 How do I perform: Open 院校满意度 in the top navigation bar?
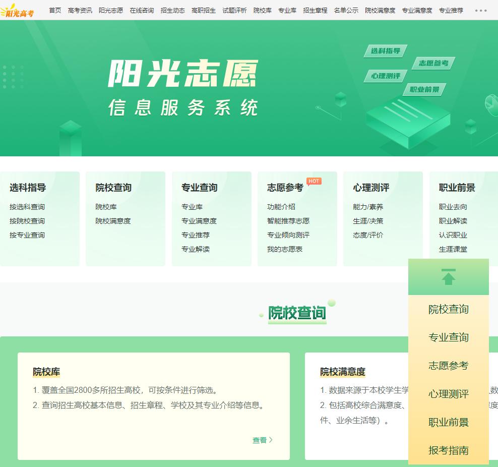pyautogui.click(x=380, y=11)
